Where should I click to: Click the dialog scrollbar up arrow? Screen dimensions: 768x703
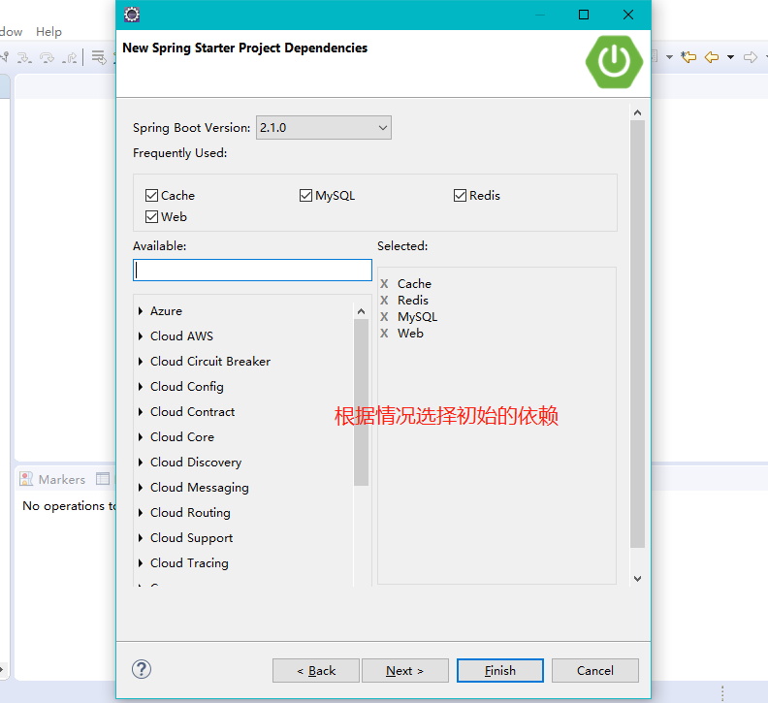(x=637, y=112)
